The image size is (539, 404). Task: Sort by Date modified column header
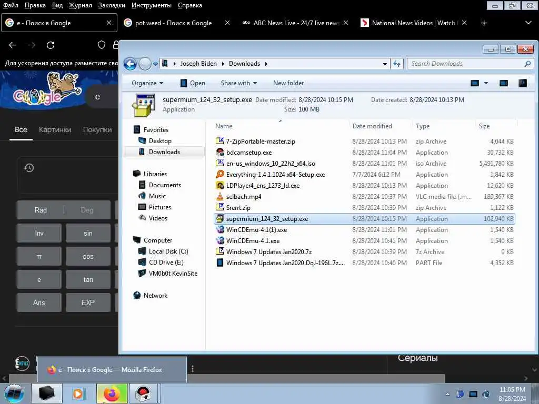380,126
